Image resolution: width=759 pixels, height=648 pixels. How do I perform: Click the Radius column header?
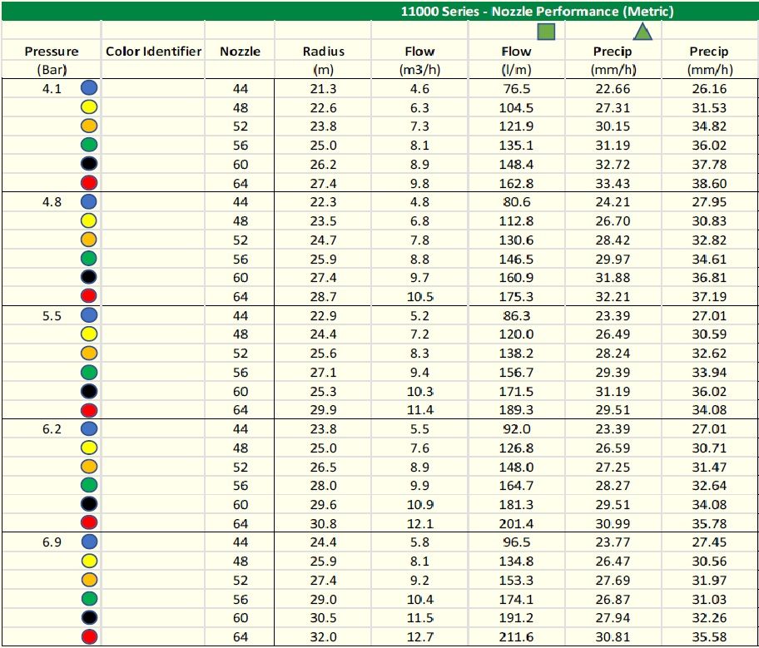[x=322, y=52]
